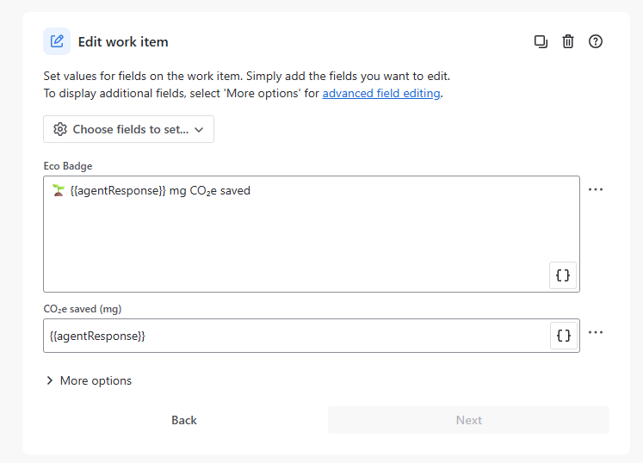Duplicate this action with the copy icon
The height and width of the screenshot is (463, 643).
(x=541, y=41)
